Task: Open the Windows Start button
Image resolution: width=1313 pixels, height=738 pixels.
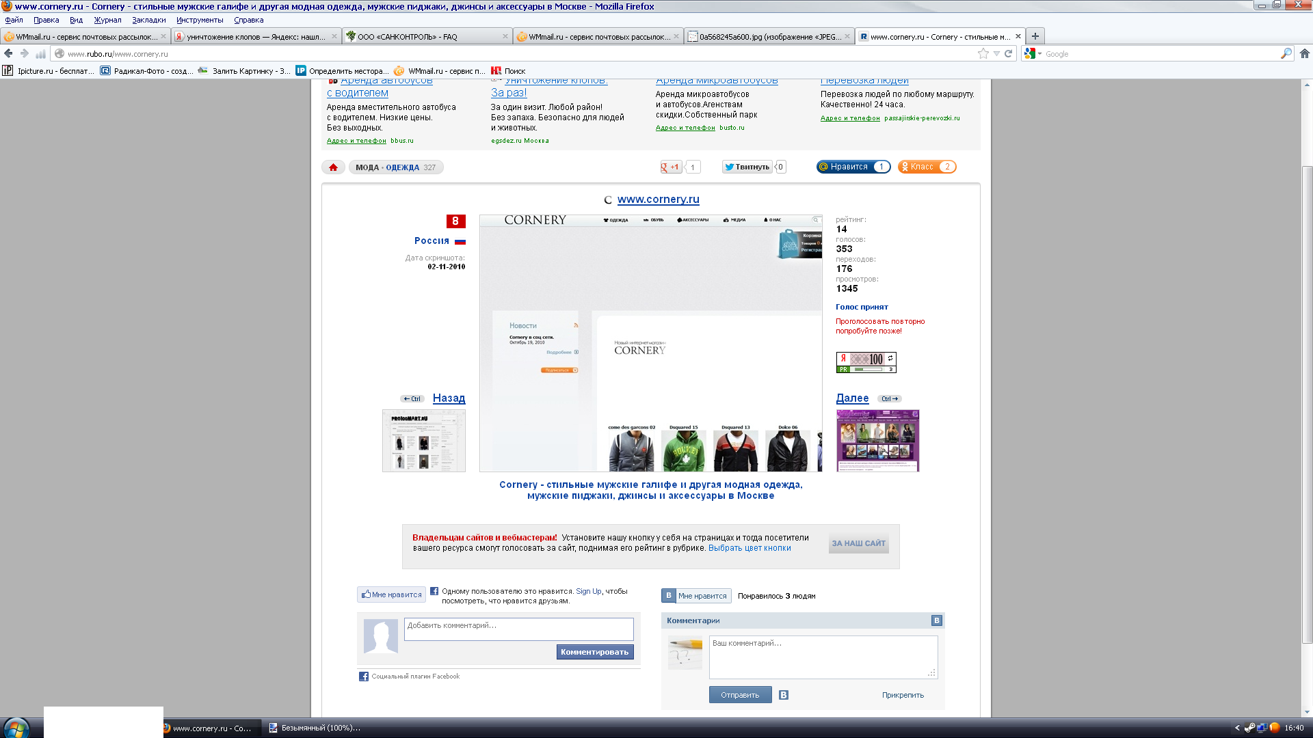Action: [15, 728]
